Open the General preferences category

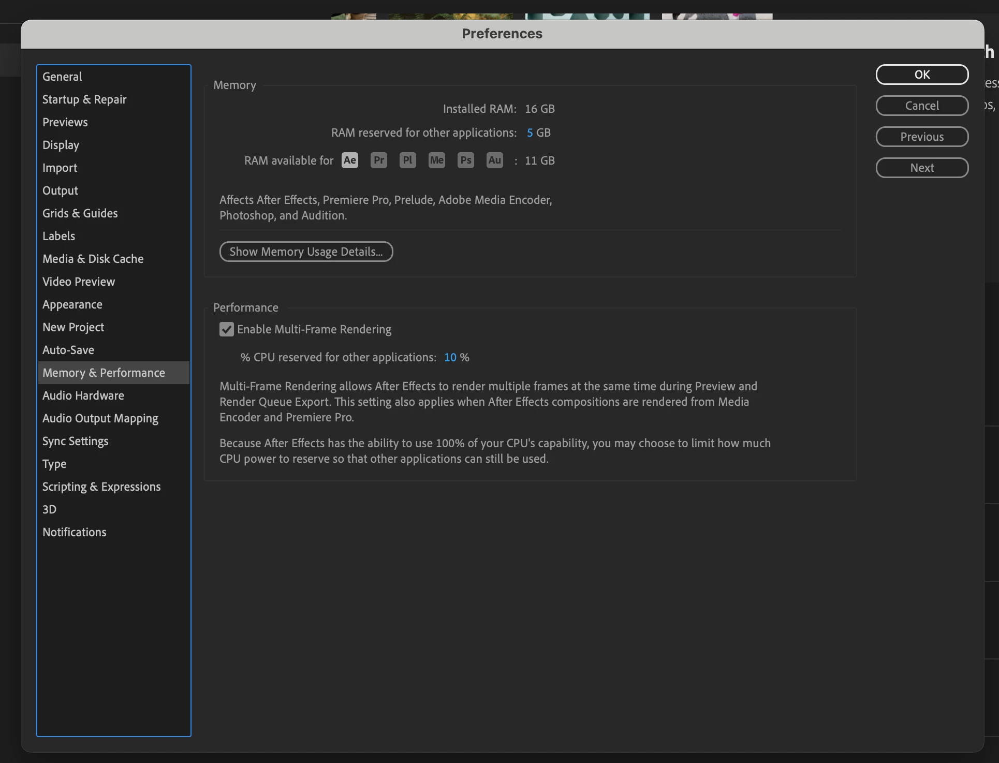click(62, 77)
